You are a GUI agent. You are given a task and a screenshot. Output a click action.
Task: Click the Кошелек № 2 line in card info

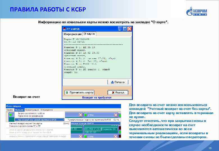[x=82, y=53]
